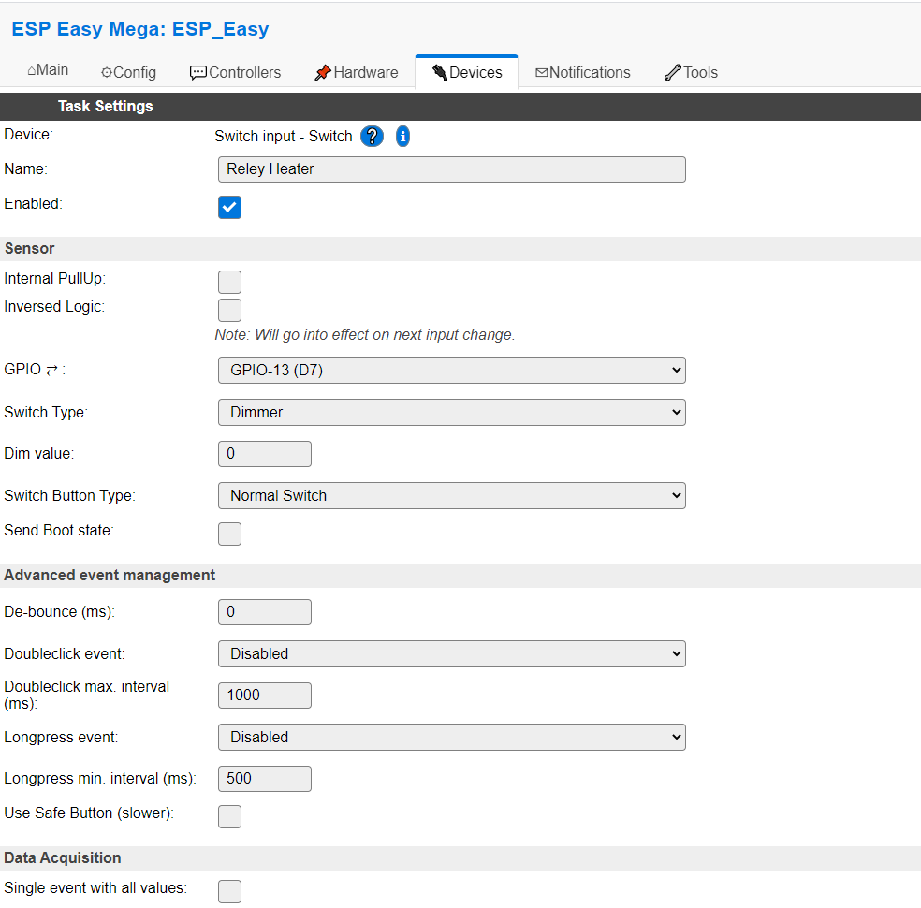Select the De-bounce (ms) input field
This screenshot has height=908, width=921.
click(265, 612)
